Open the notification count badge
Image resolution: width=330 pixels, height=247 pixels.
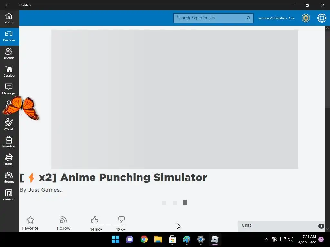(321, 239)
